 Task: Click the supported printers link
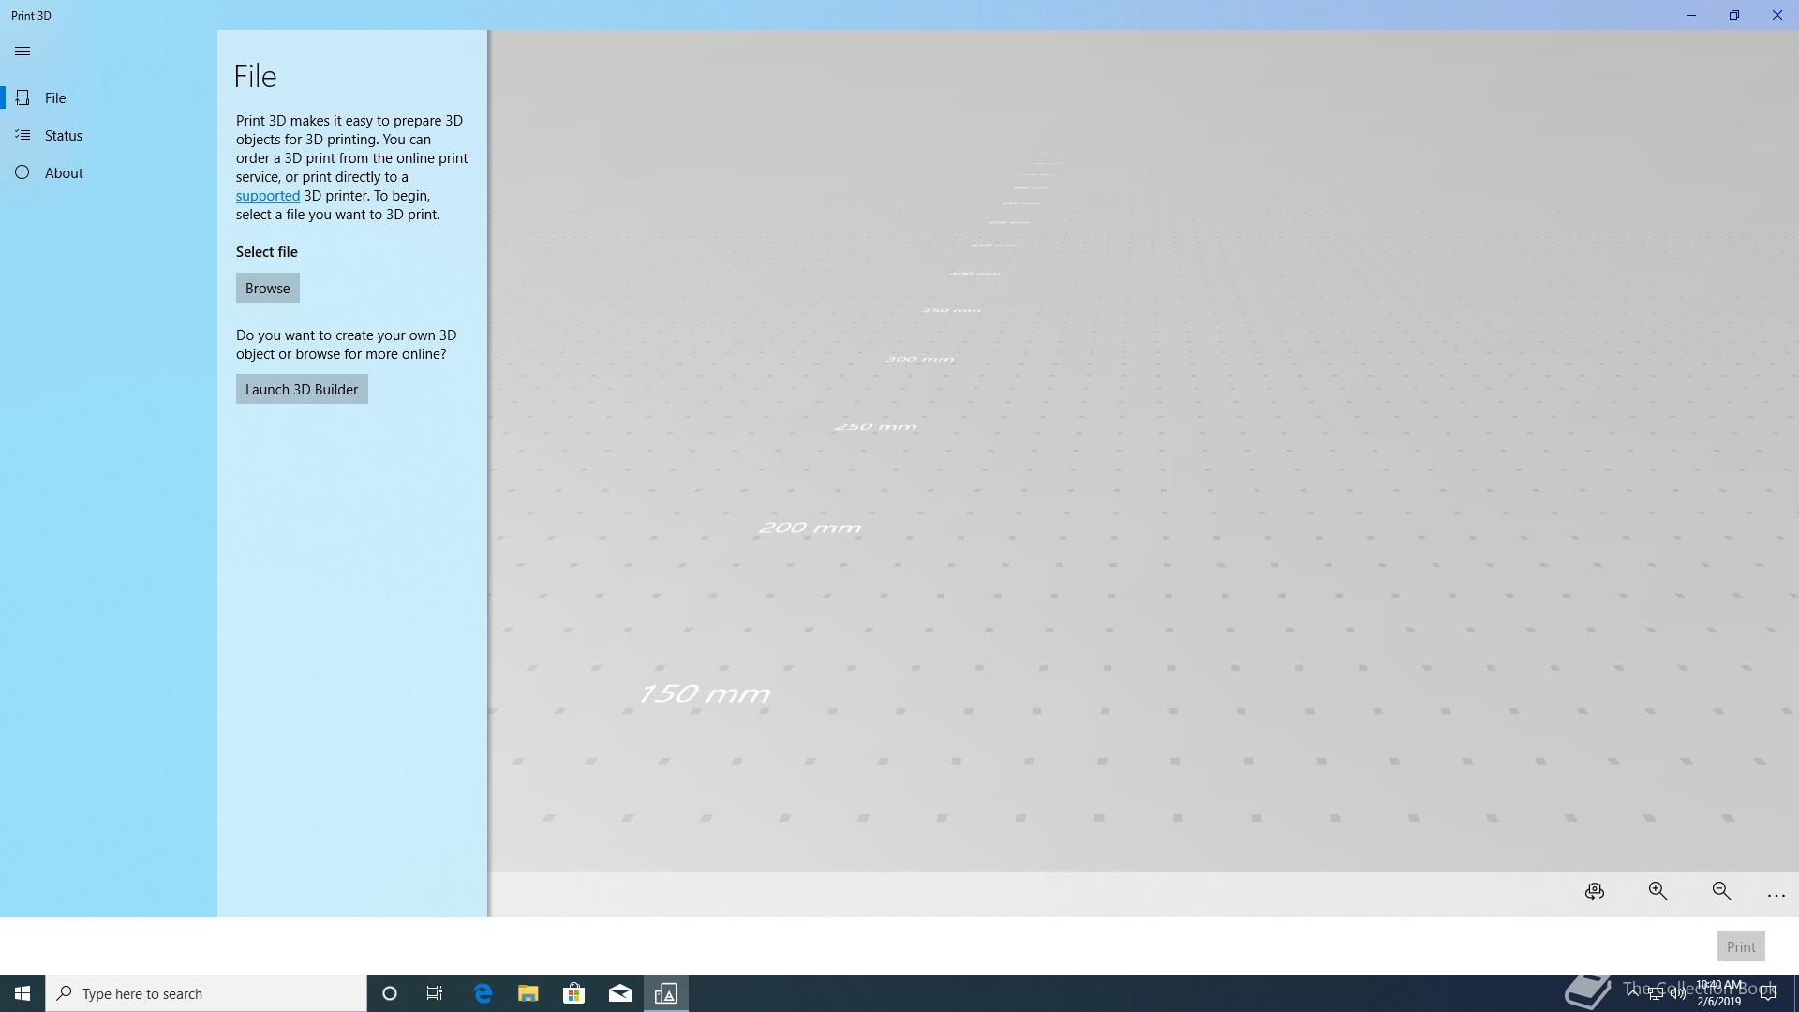(x=268, y=196)
